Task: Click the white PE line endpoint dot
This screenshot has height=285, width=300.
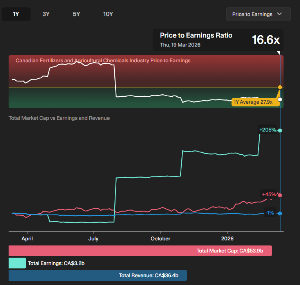Action: 280,99
